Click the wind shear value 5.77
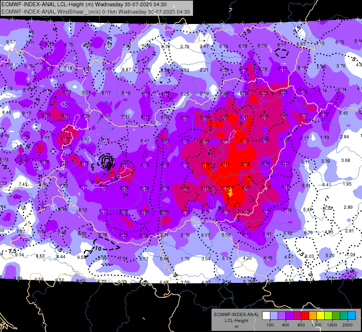The height and width of the screenshot is (332, 362). (x=225, y=188)
